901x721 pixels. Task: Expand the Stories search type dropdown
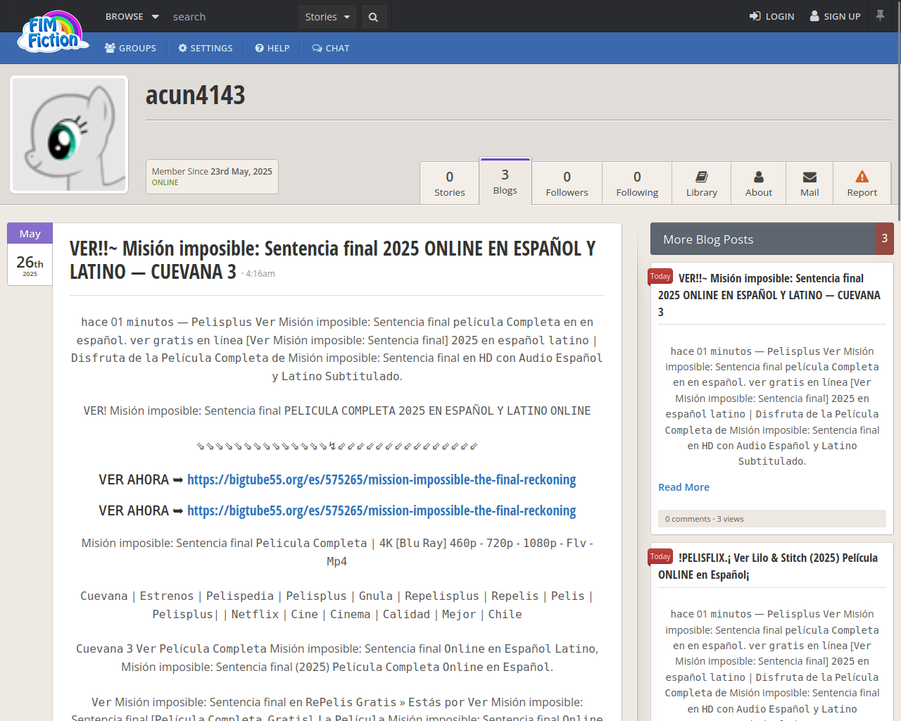(327, 17)
